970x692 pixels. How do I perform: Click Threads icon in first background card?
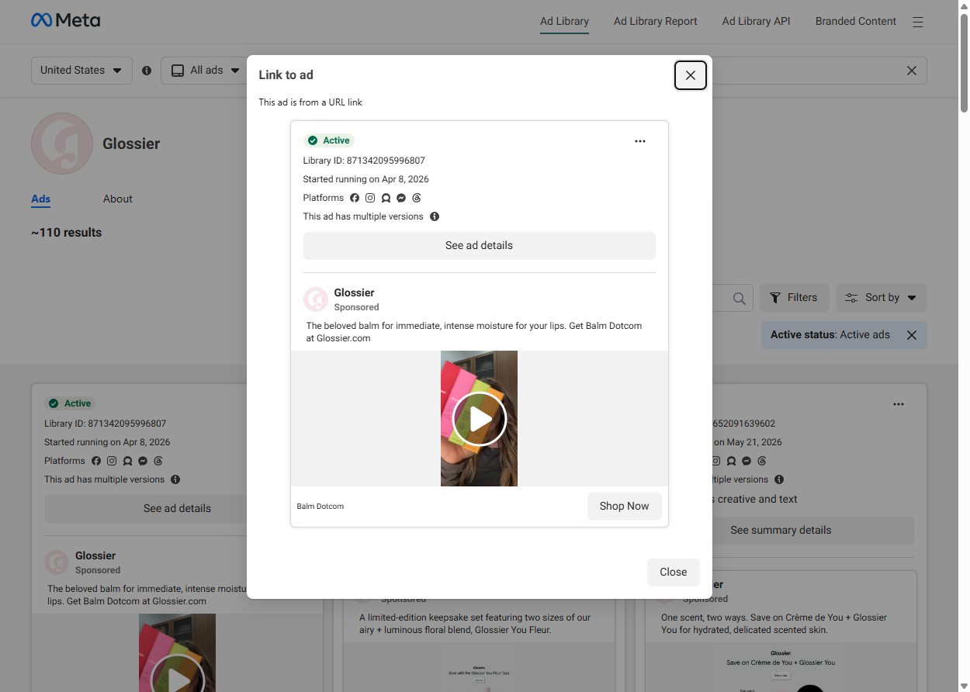coord(158,461)
